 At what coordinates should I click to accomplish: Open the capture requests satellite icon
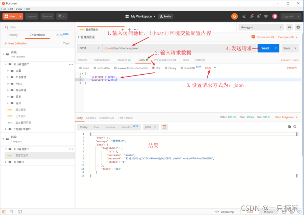[244, 17]
